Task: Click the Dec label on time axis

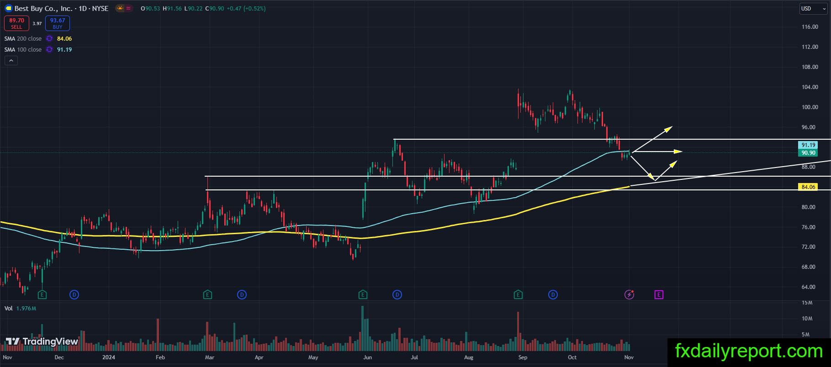Action: pyautogui.click(x=59, y=357)
